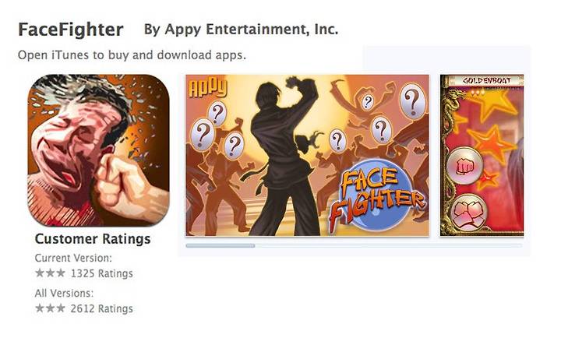This screenshot has width=561, height=359.
Task: Click the FaceFighter title
Action: [71, 30]
